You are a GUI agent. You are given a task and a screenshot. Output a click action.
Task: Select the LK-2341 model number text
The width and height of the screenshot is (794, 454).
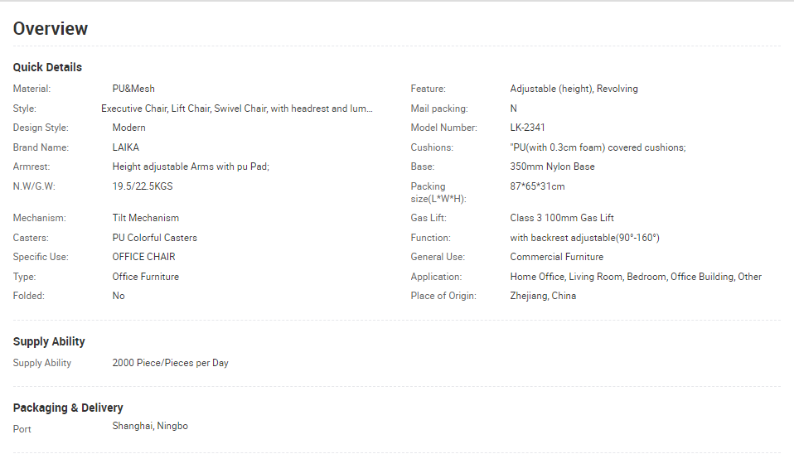click(x=527, y=128)
